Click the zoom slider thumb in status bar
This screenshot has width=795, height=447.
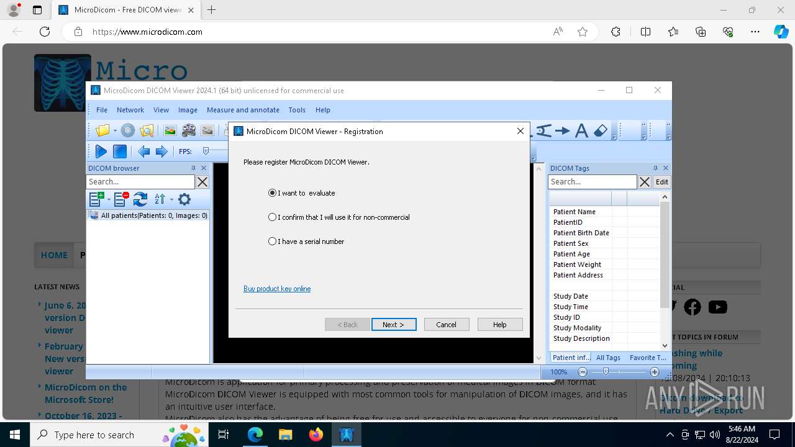(606, 372)
